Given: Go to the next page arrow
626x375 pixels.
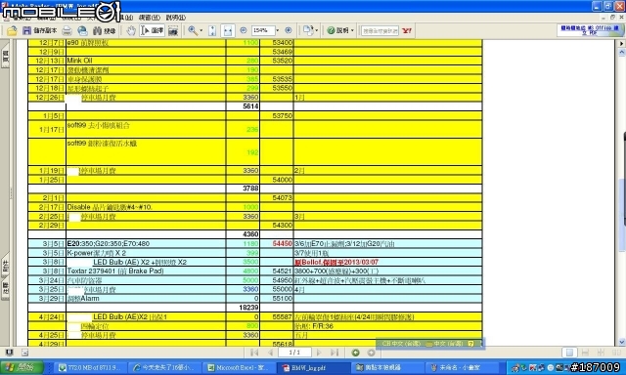Looking at the screenshot, I should coord(319,353).
